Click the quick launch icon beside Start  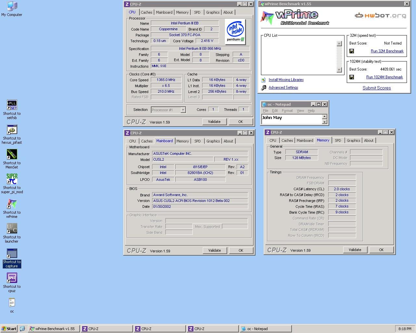coord(22,329)
